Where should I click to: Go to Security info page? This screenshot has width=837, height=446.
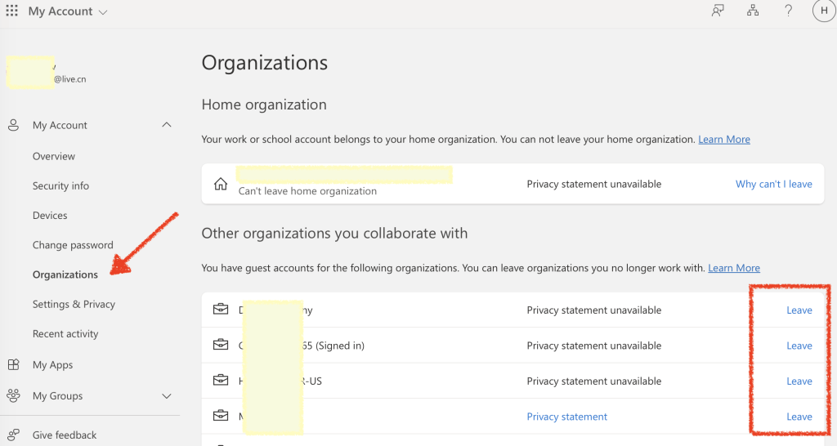60,186
